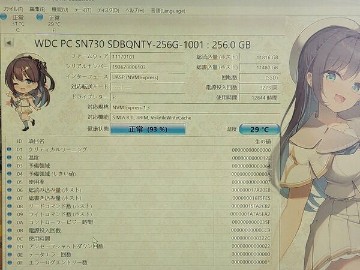Click raw value 00000017A20E8
This screenshot has width=360, height=270.
pyautogui.click(x=251, y=190)
